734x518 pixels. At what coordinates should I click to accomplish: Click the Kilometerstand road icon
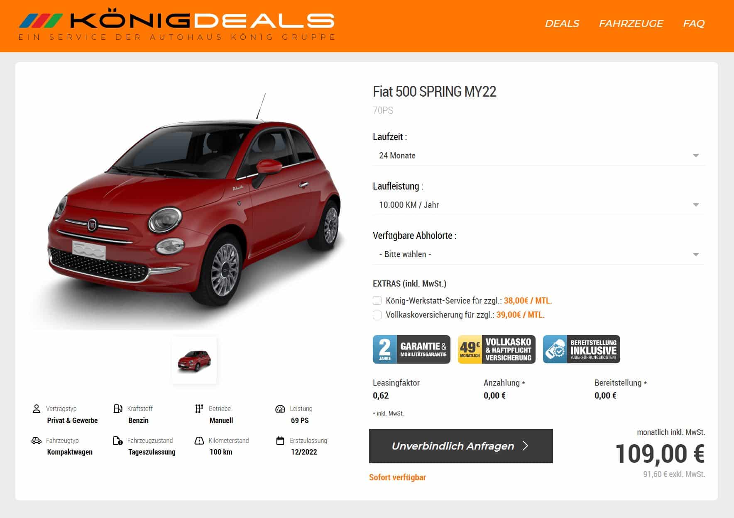[199, 440]
